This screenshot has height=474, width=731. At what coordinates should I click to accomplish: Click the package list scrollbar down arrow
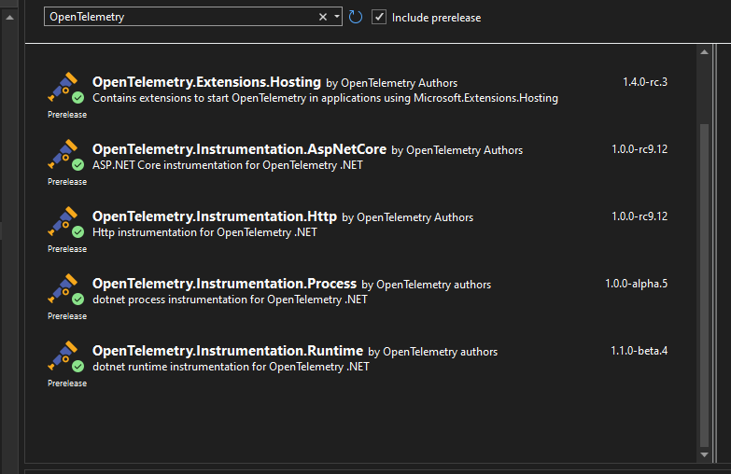pyautogui.click(x=705, y=454)
